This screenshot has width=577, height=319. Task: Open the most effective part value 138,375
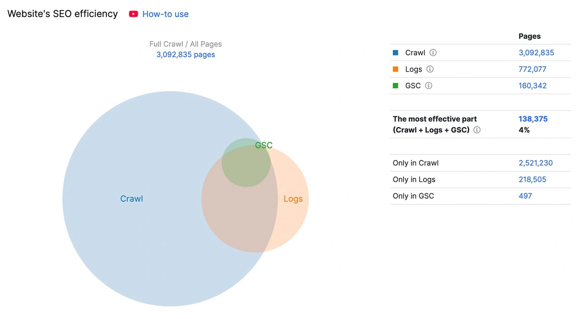(533, 119)
